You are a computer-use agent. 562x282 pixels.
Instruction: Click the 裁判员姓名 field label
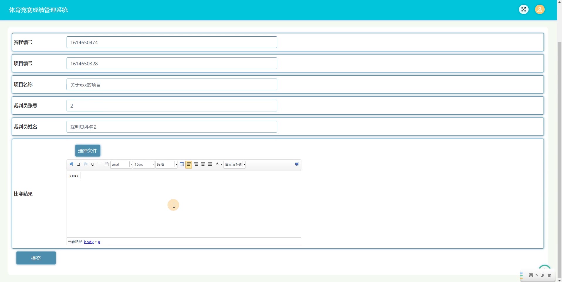click(26, 127)
